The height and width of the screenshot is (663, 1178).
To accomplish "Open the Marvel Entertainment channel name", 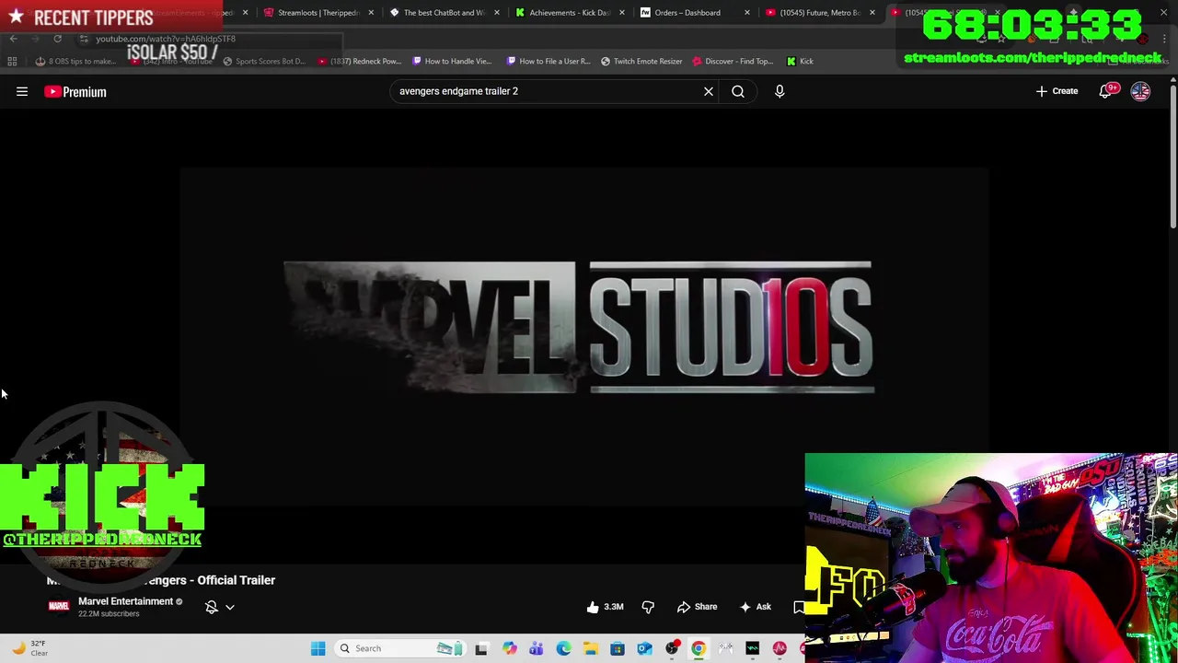I will tap(125, 601).
